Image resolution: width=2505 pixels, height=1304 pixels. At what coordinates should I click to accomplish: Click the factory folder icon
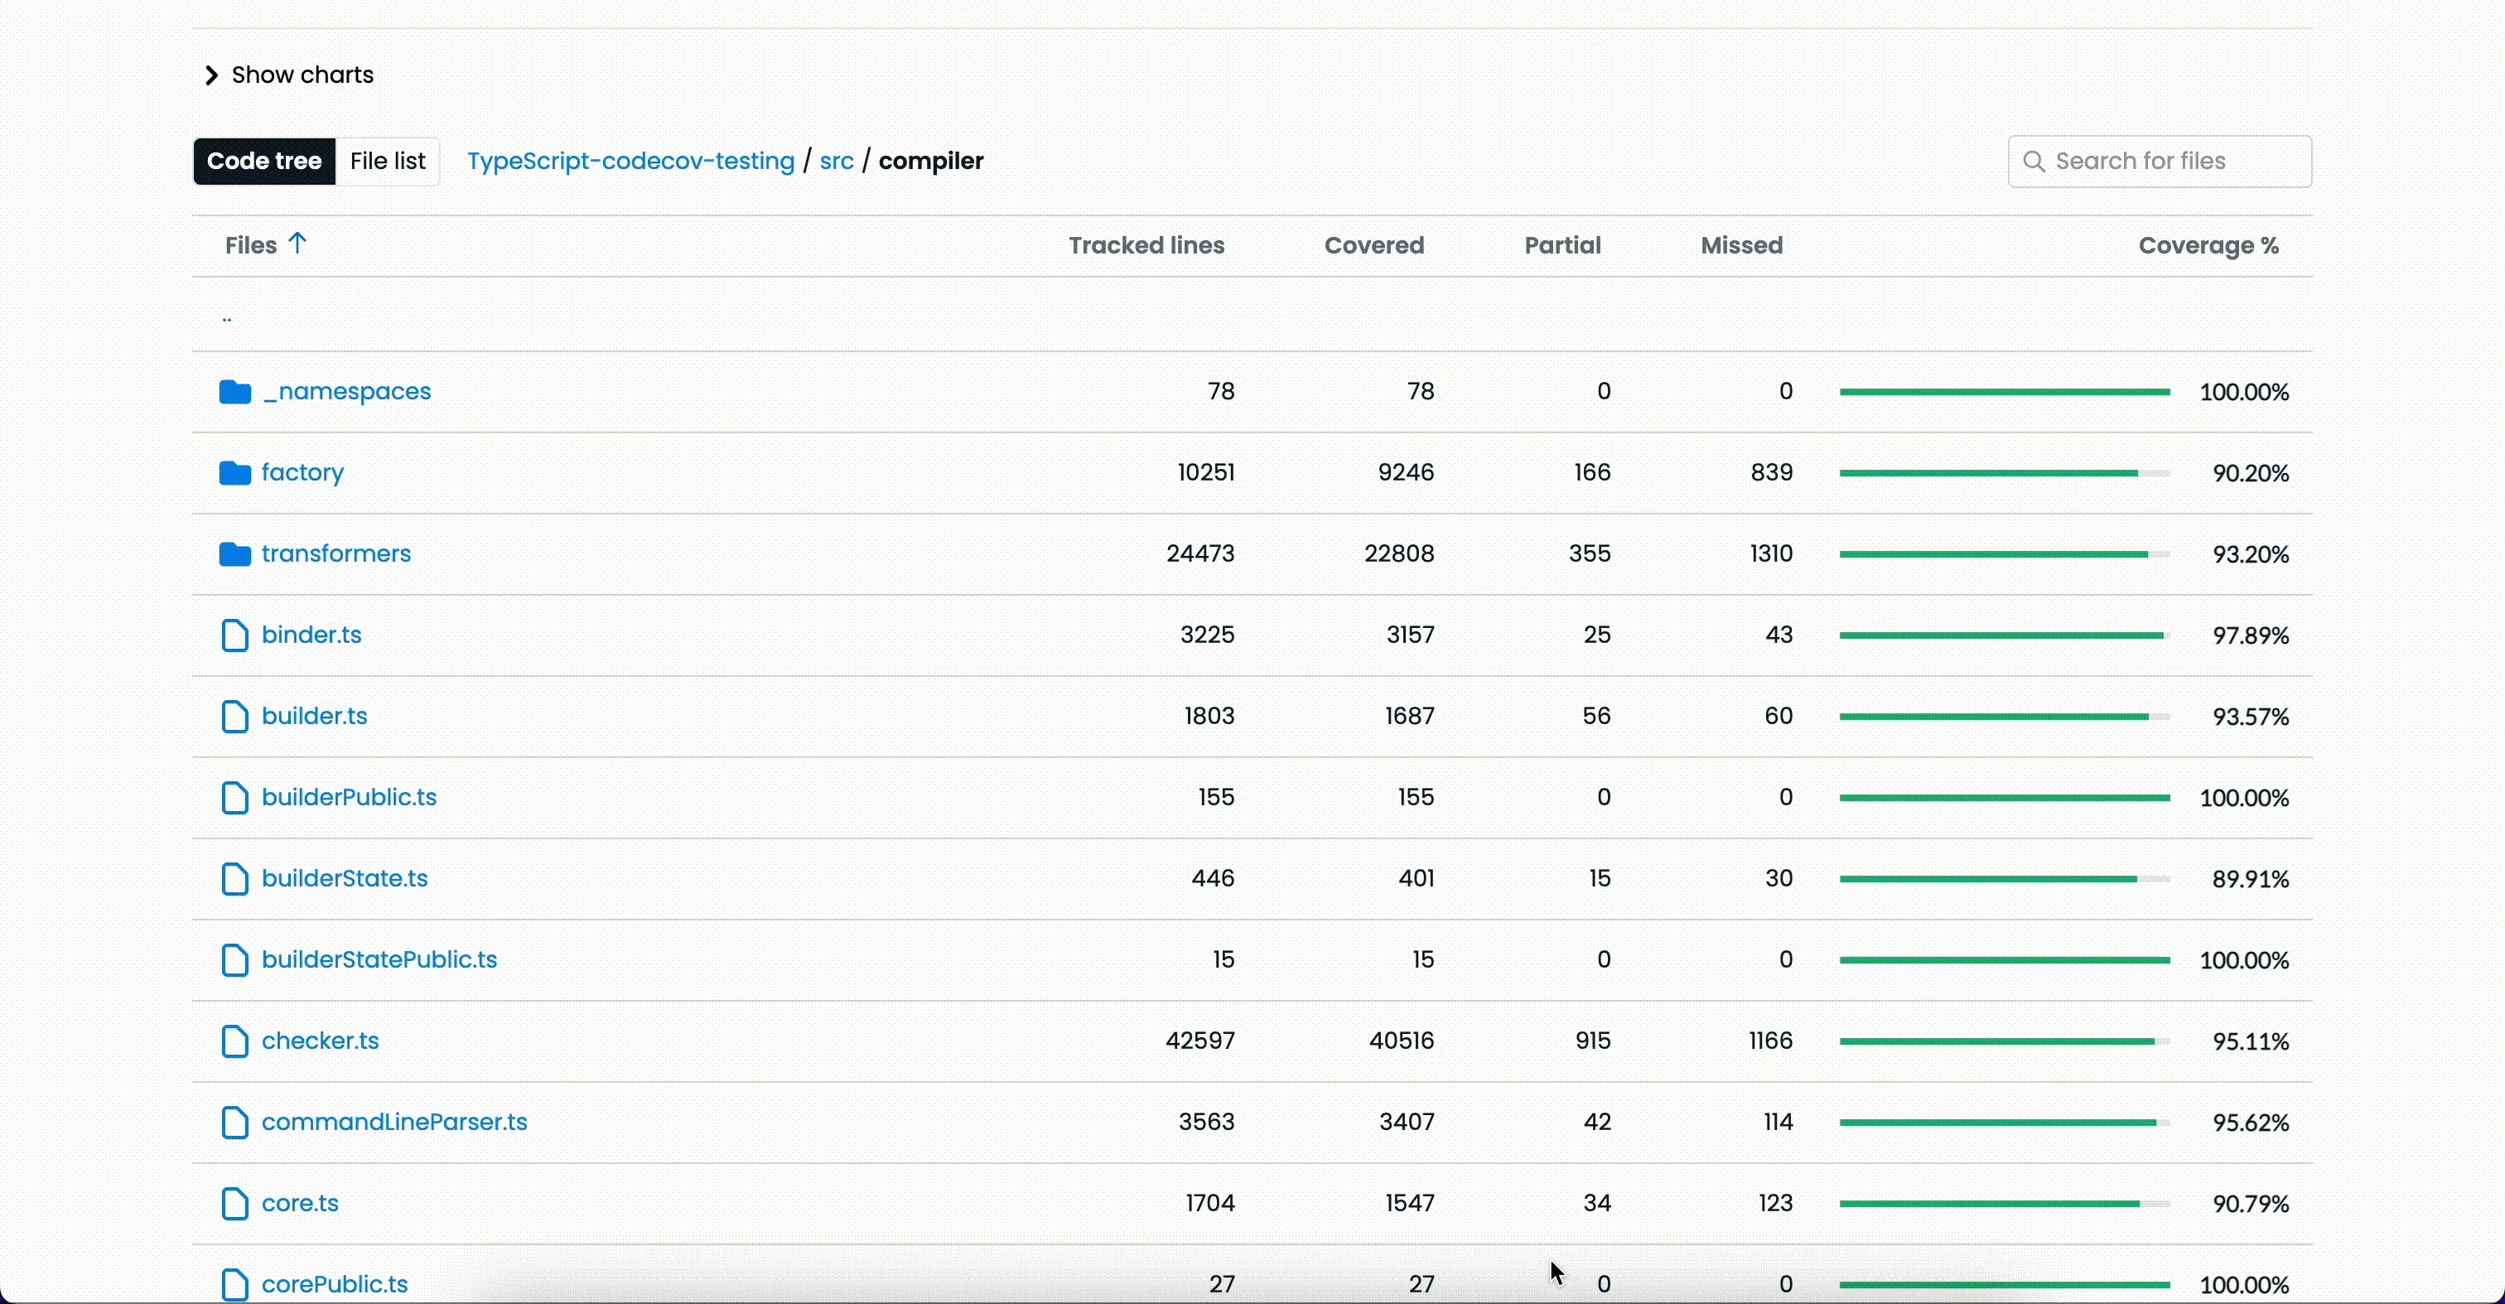[x=234, y=474]
